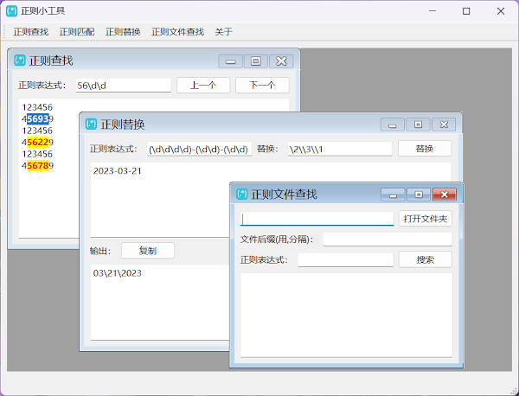Viewport: 519px width, 396px height.
Task: Maximize the 正则查找 sub-window
Action: tap(256, 61)
